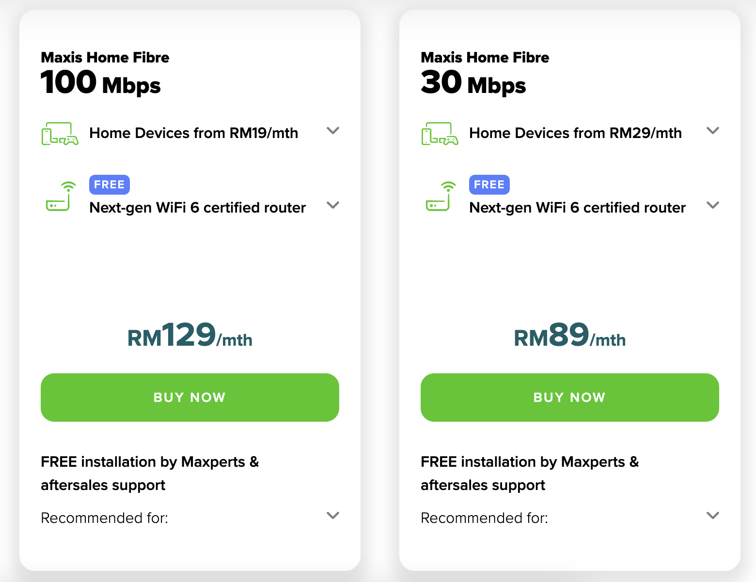Click Next-gen WiFi 6 router label, 30 Mbps
756x582 pixels.
pos(577,208)
